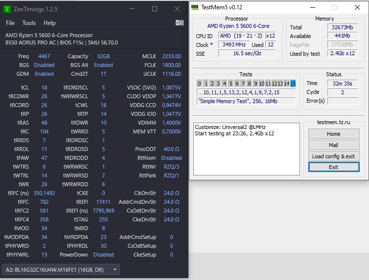Click the empty Error(s) field
Image resolution: width=369 pixels, height=280 pixels.
coord(343,101)
